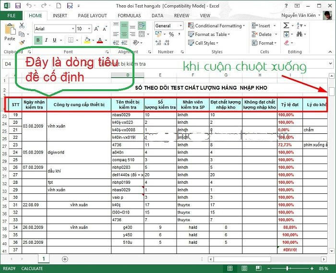Viewport: 336px width, 273px height.
Task: Toggle align text right
Action: tap(132, 34)
